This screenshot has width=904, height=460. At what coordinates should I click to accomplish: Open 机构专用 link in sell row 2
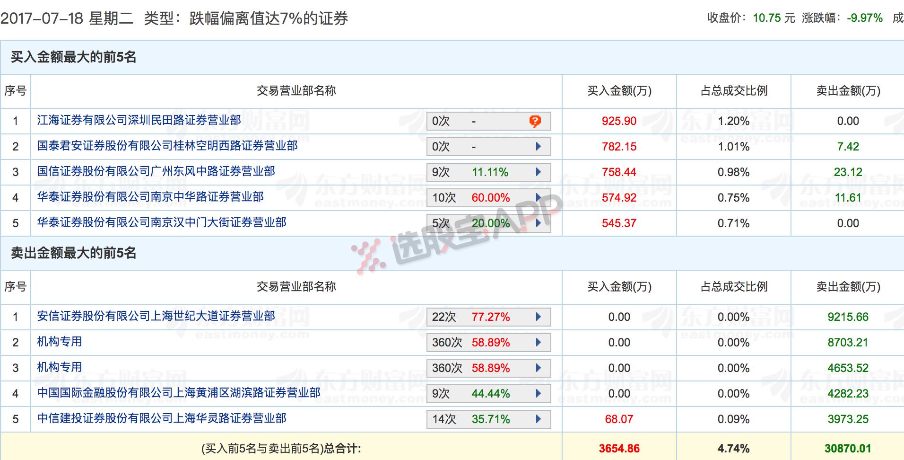pyautogui.click(x=60, y=342)
